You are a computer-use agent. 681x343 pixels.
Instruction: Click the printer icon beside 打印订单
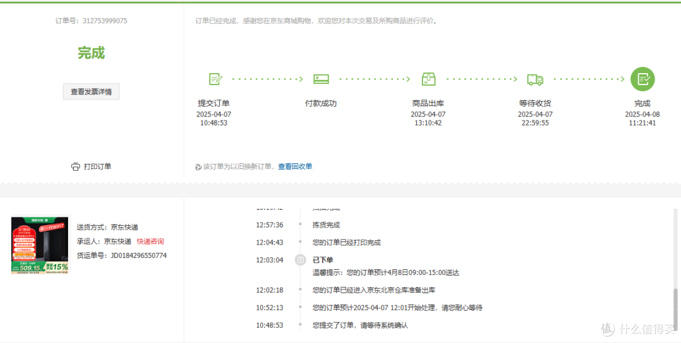[76, 166]
